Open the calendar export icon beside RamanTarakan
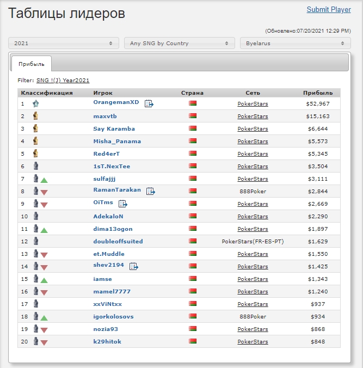This screenshot has width=363, height=368. pyautogui.click(x=150, y=191)
